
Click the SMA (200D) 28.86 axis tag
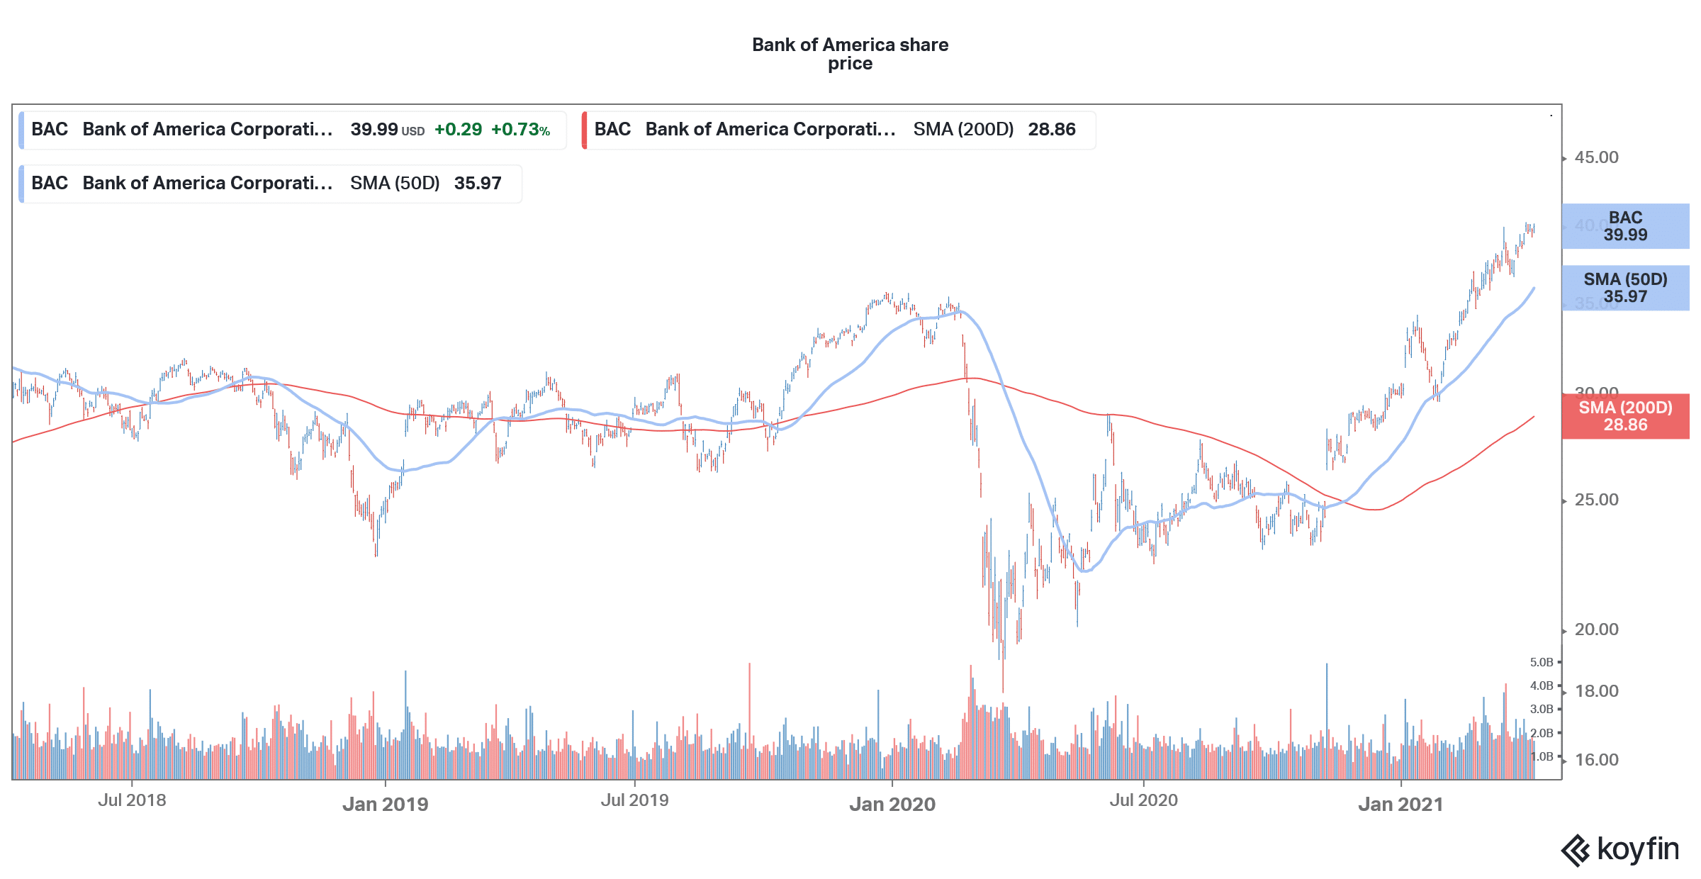[1625, 416]
